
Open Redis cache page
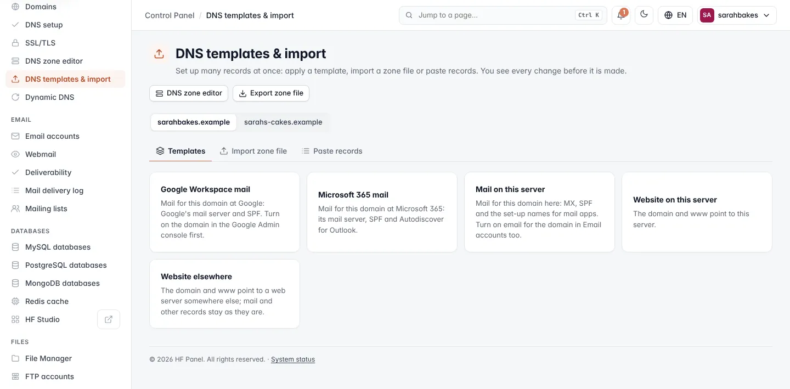(x=65, y=301)
